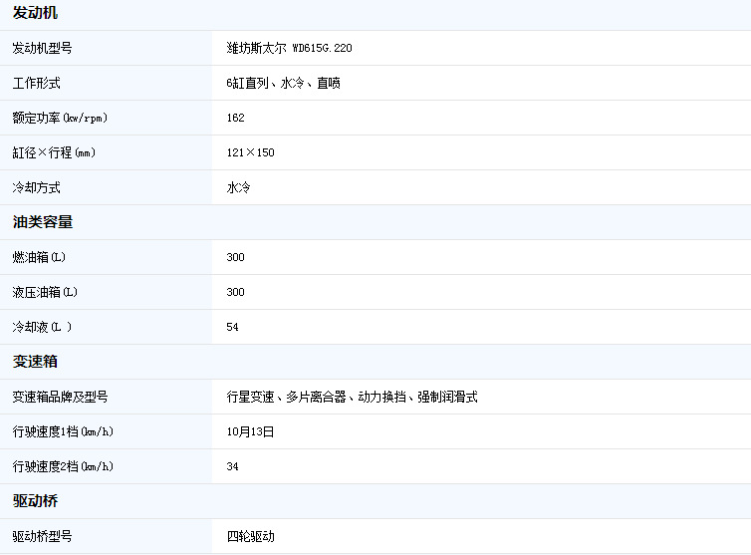This screenshot has width=751, height=555.
Task: Click the 121×150 bore and stroke value
Action: [250, 152]
